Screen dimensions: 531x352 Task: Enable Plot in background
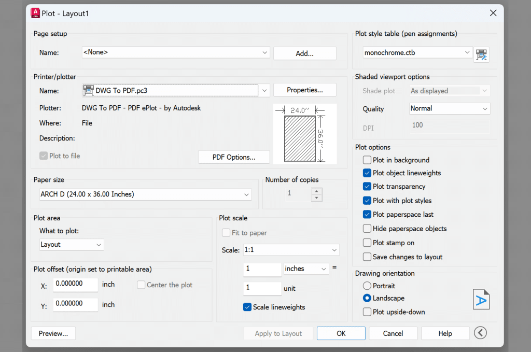[x=367, y=160]
